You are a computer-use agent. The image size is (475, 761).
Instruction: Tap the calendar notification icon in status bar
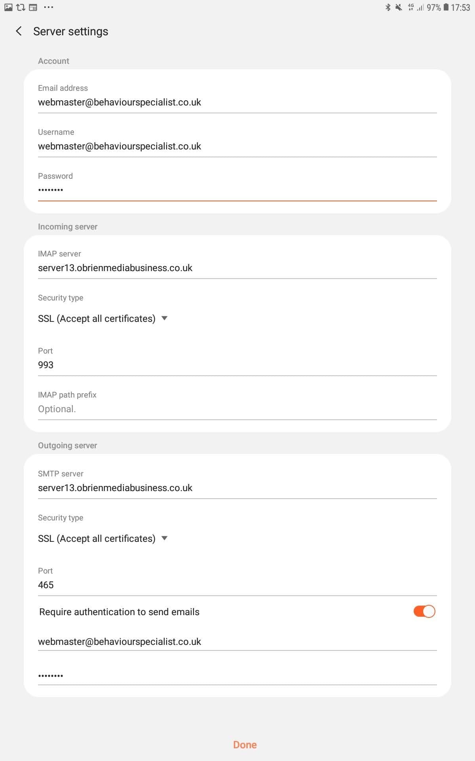33,7
